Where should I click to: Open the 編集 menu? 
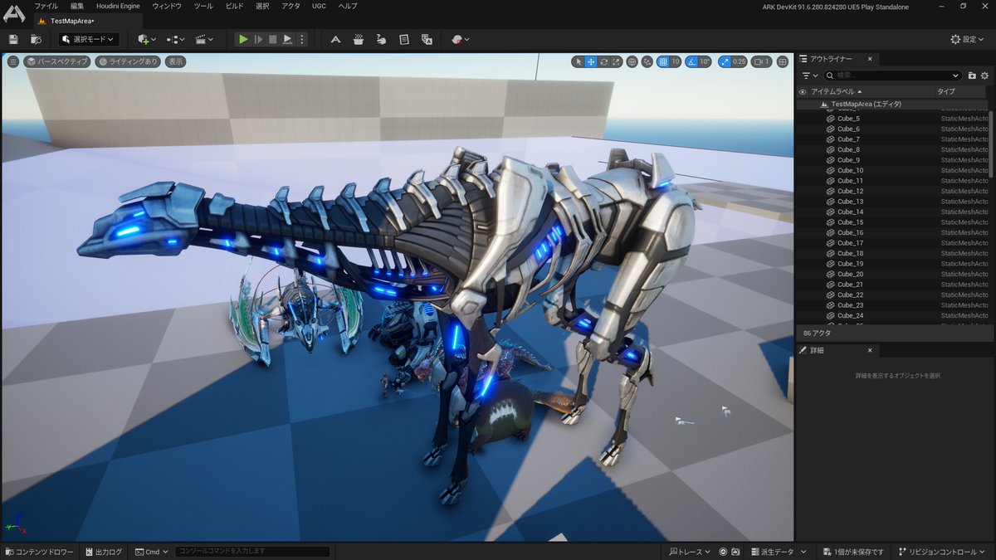click(x=77, y=6)
